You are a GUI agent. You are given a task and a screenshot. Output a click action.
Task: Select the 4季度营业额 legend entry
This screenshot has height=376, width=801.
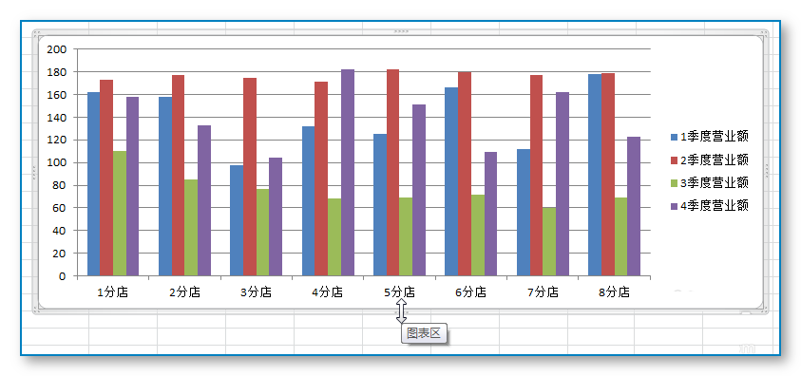[x=710, y=206]
